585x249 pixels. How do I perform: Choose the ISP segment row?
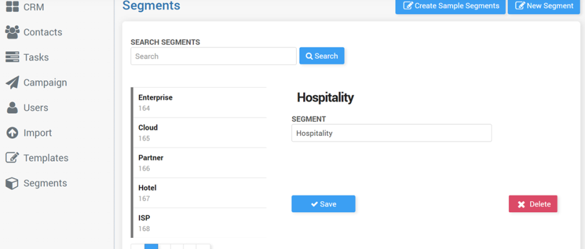click(200, 223)
